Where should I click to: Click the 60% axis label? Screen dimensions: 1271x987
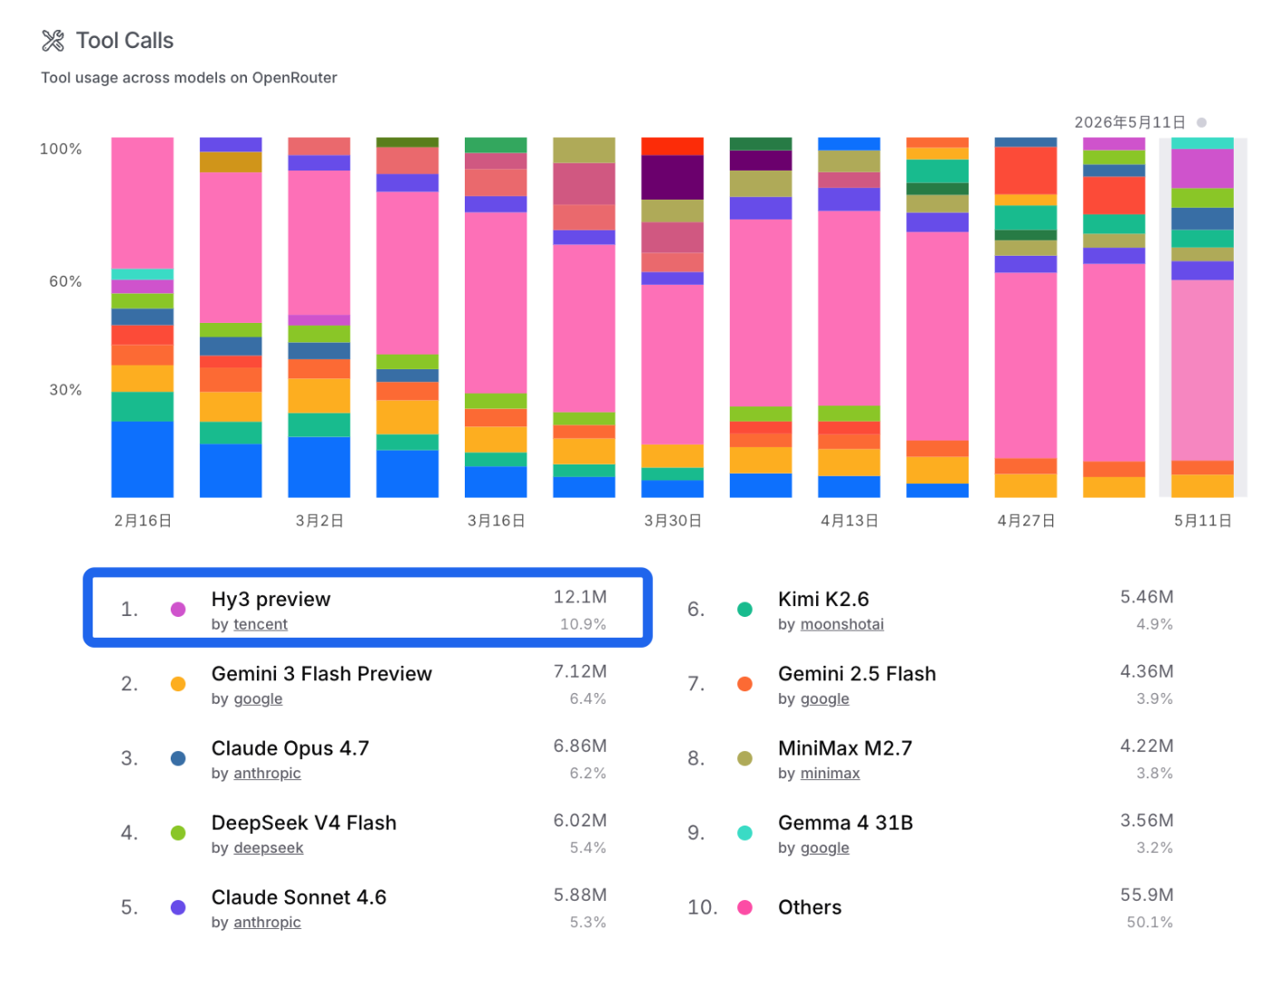pyautogui.click(x=65, y=281)
